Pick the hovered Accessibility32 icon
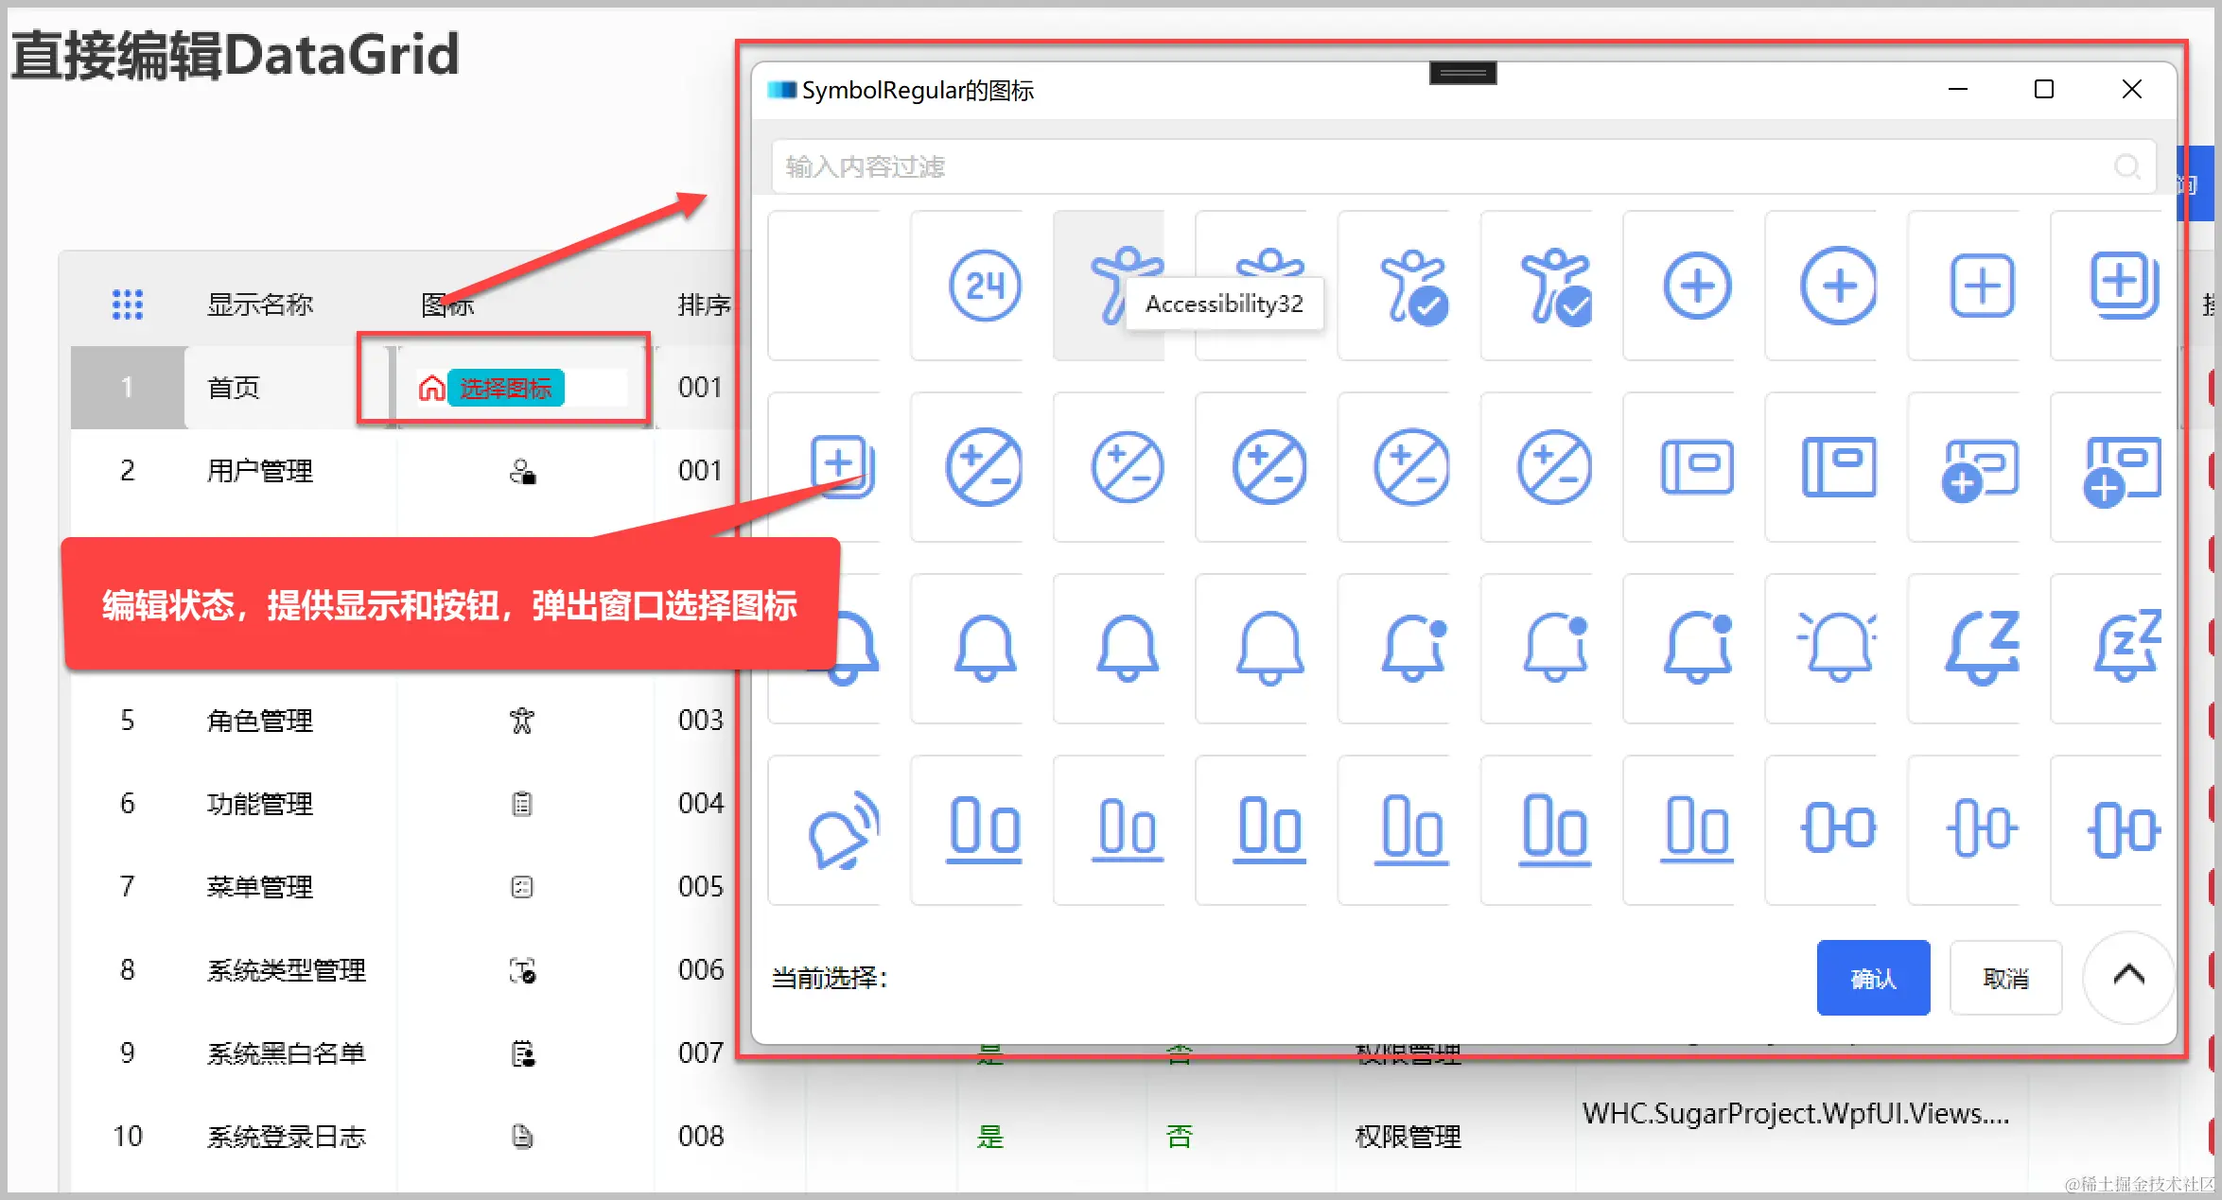2222x1200 pixels. (1108, 285)
